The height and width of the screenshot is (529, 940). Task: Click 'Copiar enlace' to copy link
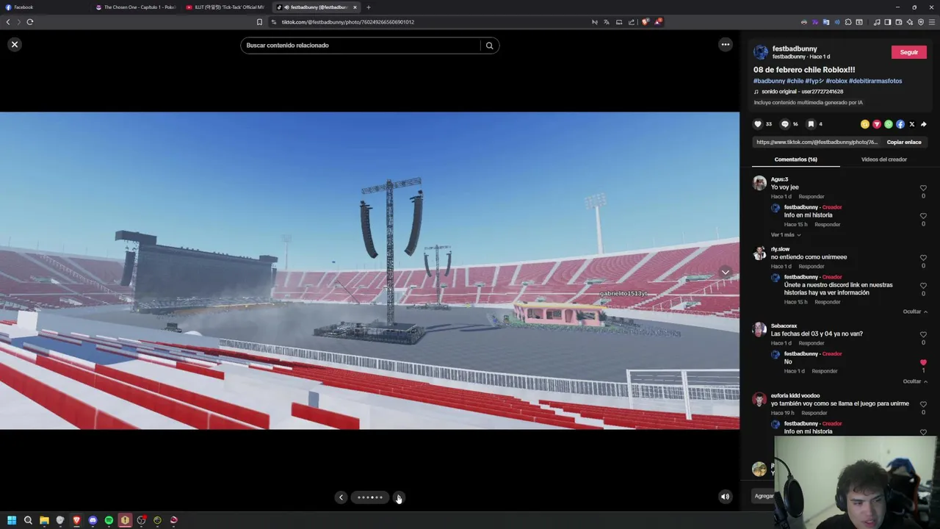903,142
